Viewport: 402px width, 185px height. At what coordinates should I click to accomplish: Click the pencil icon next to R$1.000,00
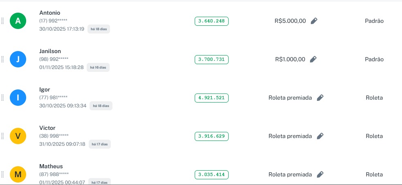[x=313, y=59]
